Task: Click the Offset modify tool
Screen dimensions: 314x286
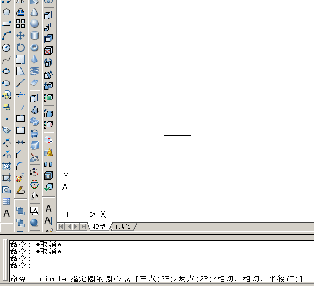Action: (x=20, y=12)
